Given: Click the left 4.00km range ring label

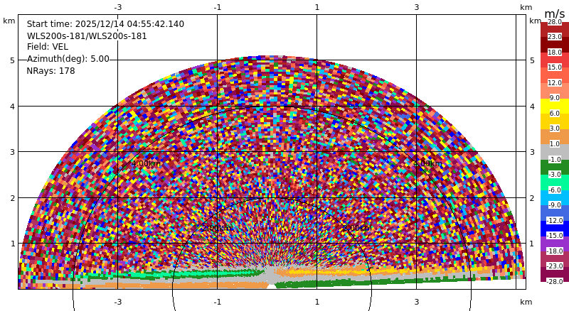Looking at the screenshot, I should tap(146, 163).
